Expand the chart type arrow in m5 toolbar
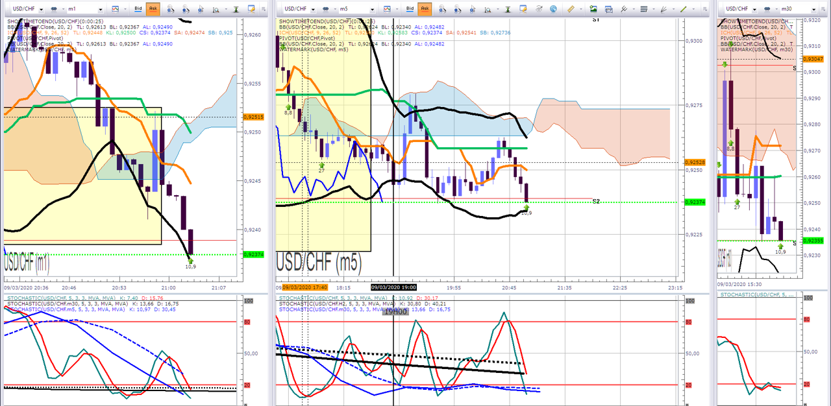The height and width of the screenshot is (406, 831). pyautogui.click(x=397, y=9)
